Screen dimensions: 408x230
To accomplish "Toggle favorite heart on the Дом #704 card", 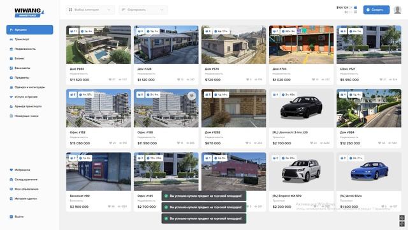I will click(314, 79).
